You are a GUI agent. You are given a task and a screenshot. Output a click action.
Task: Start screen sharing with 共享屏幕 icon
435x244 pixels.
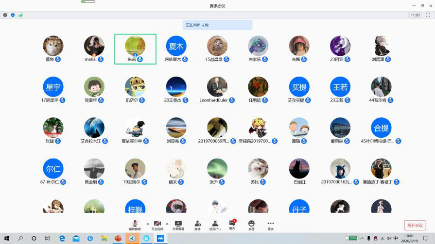pos(178,225)
